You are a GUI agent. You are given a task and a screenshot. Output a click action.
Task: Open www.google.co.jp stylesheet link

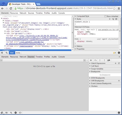(108, 30)
